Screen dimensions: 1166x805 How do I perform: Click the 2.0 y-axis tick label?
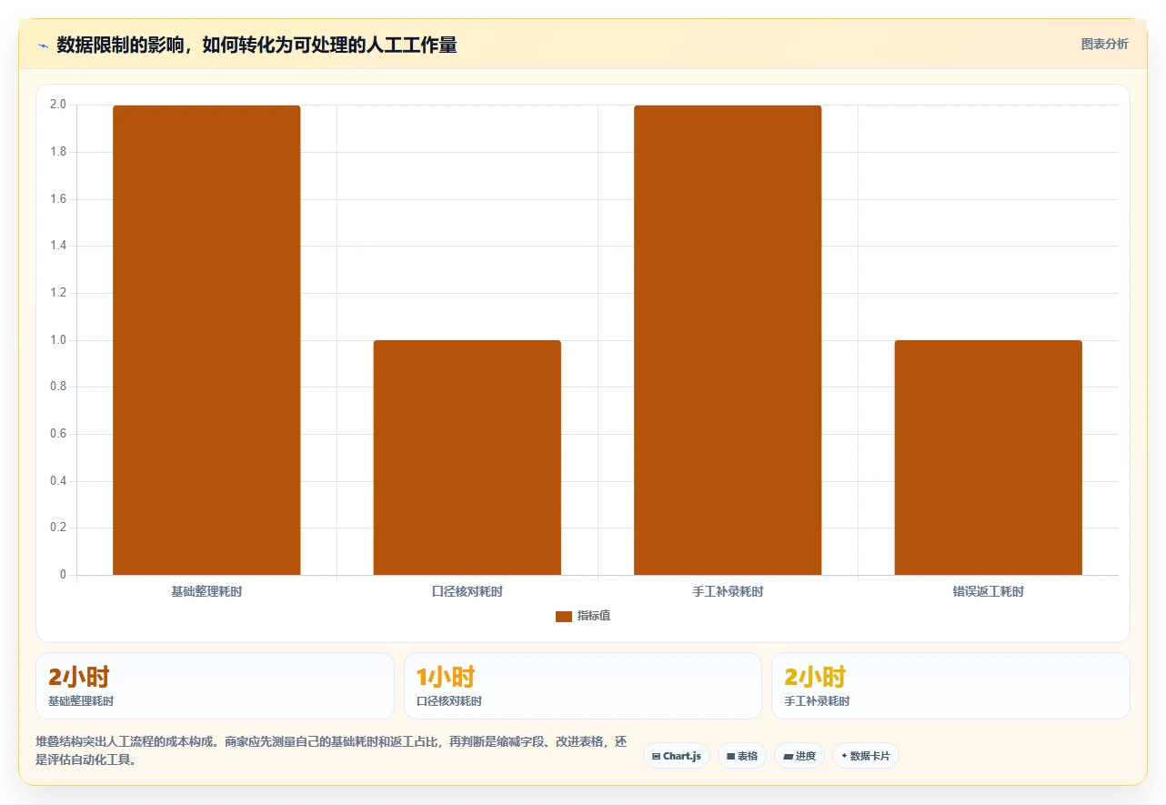pos(58,105)
